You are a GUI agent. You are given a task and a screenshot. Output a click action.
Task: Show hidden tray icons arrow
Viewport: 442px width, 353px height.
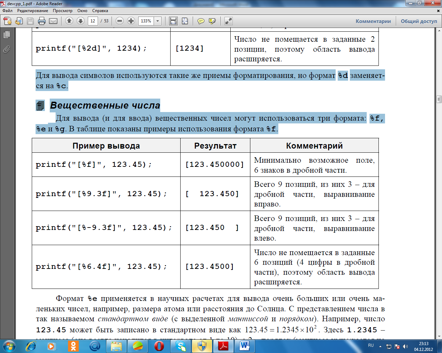(x=381, y=346)
